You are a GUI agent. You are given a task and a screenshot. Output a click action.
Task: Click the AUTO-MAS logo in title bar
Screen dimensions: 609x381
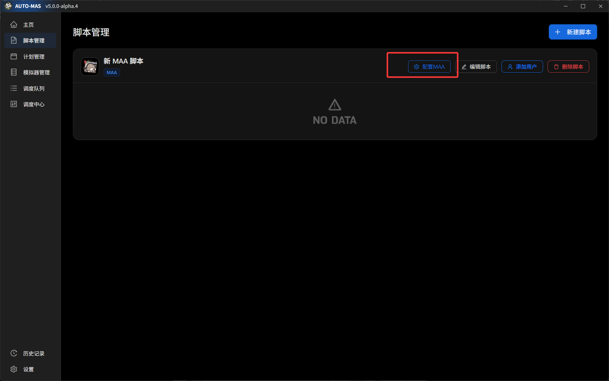(x=8, y=6)
